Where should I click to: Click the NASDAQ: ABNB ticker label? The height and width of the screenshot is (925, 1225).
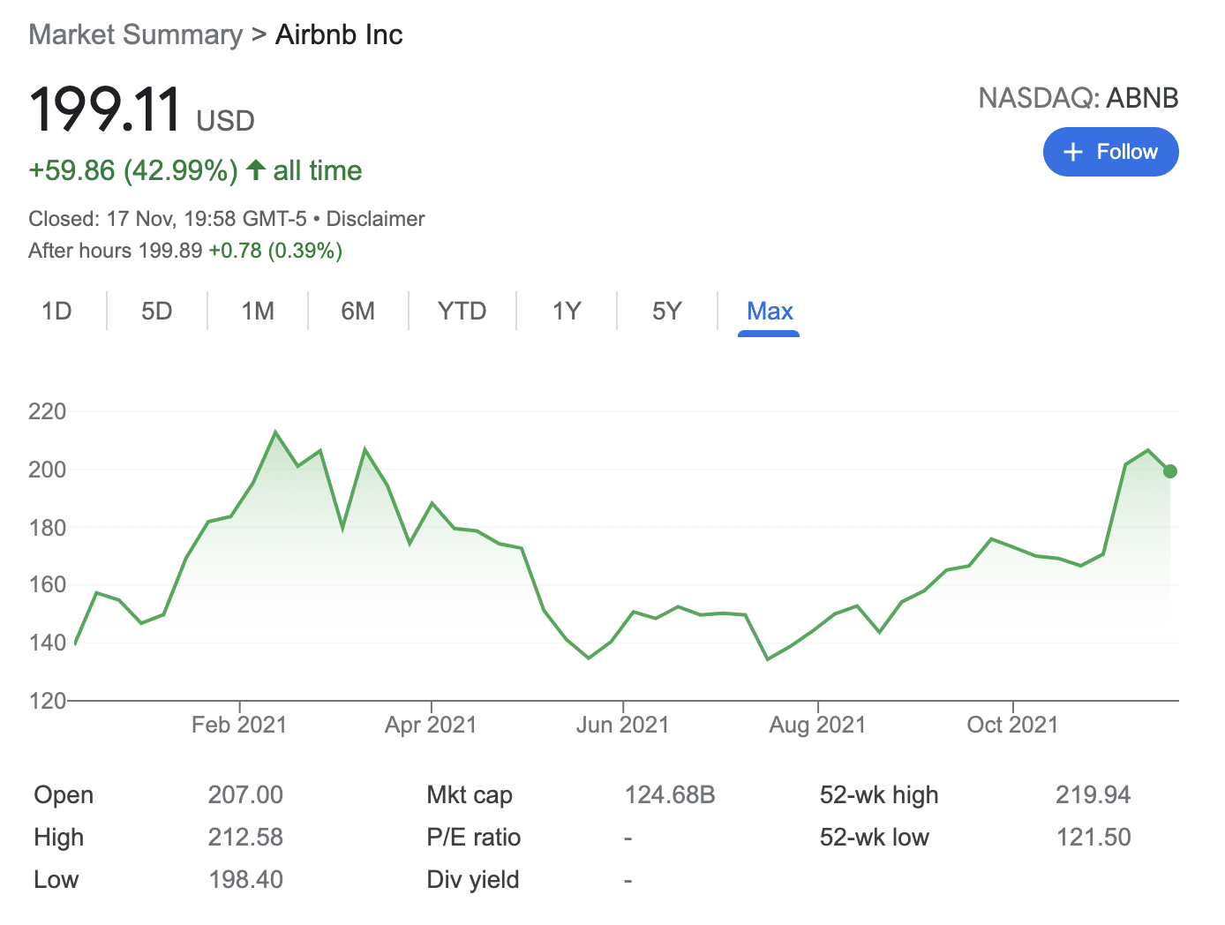pyautogui.click(x=1078, y=98)
